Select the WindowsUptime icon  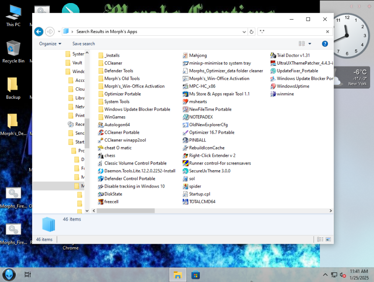273,86
